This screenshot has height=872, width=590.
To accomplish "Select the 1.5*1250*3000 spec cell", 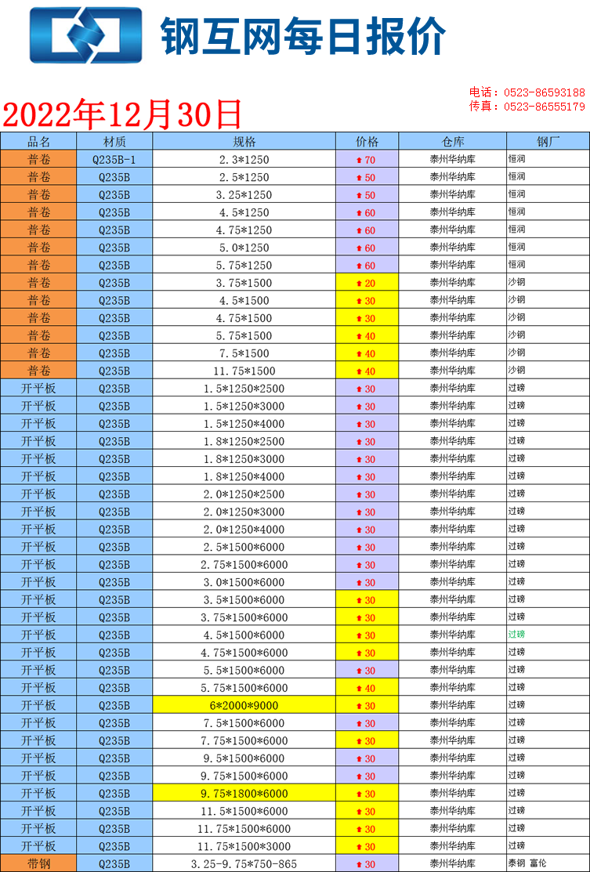I will (x=244, y=406).
